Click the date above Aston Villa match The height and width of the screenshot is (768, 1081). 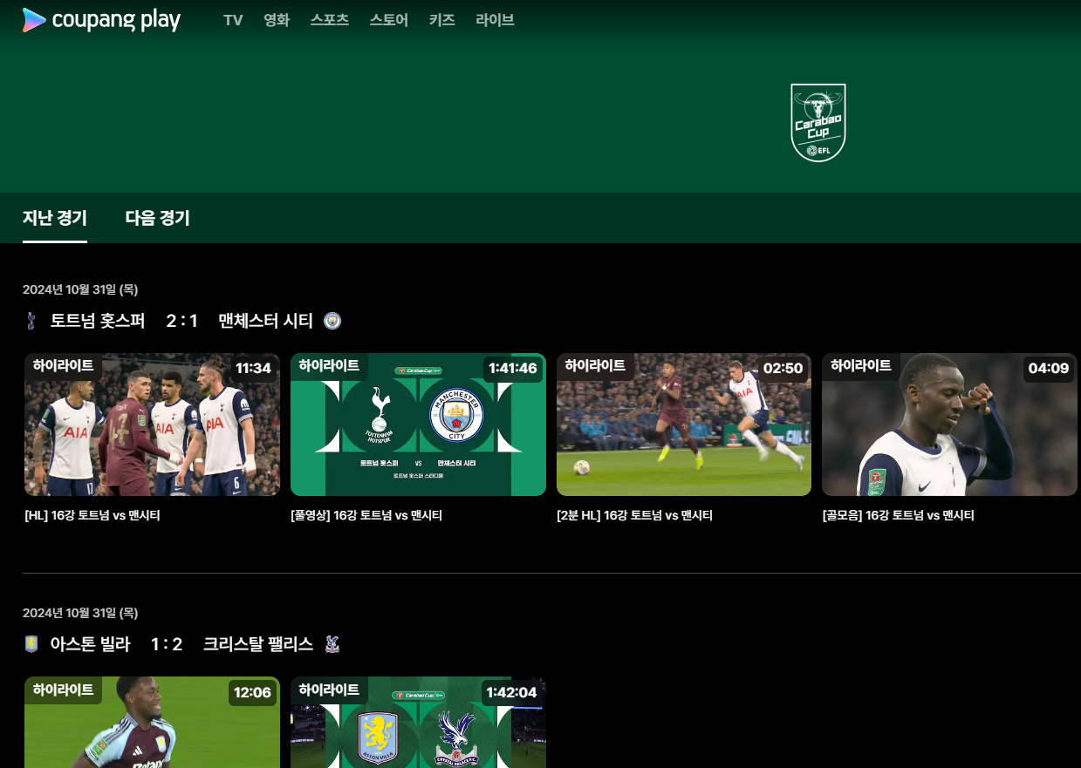[80, 613]
